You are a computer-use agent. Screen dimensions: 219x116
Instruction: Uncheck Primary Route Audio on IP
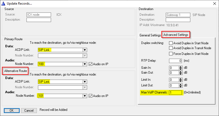(x=91, y=64)
